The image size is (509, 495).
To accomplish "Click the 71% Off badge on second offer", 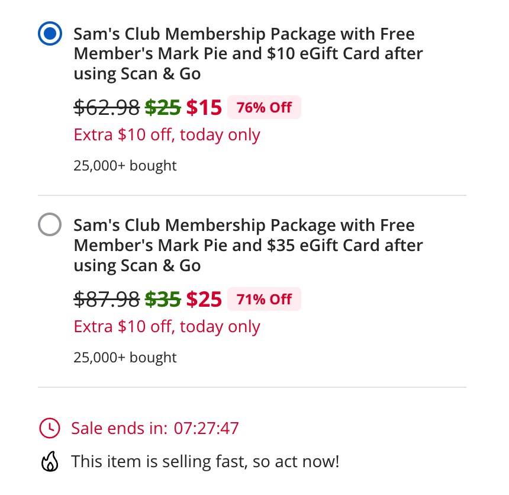I will click(x=264, y=299).
